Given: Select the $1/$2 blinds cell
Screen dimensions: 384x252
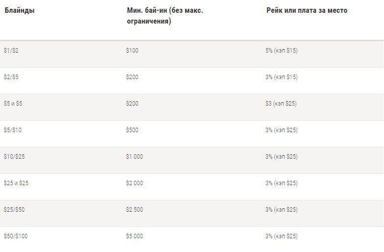Looking at the screenshot, I should tap(11, 51).
